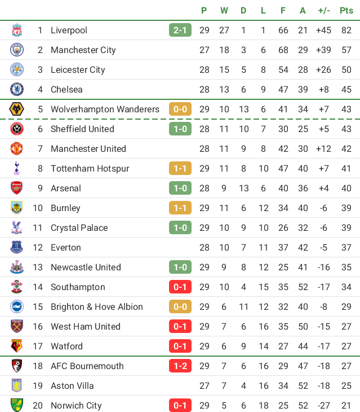Sort table by Pts column header

click(x=346, y=10)
